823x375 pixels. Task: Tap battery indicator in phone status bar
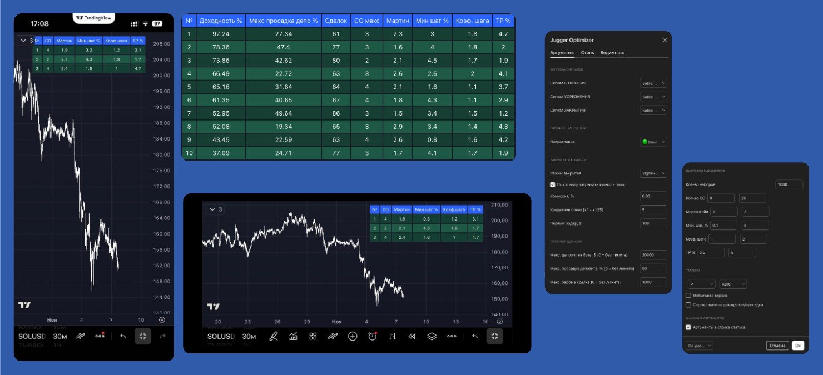[157, 24]
